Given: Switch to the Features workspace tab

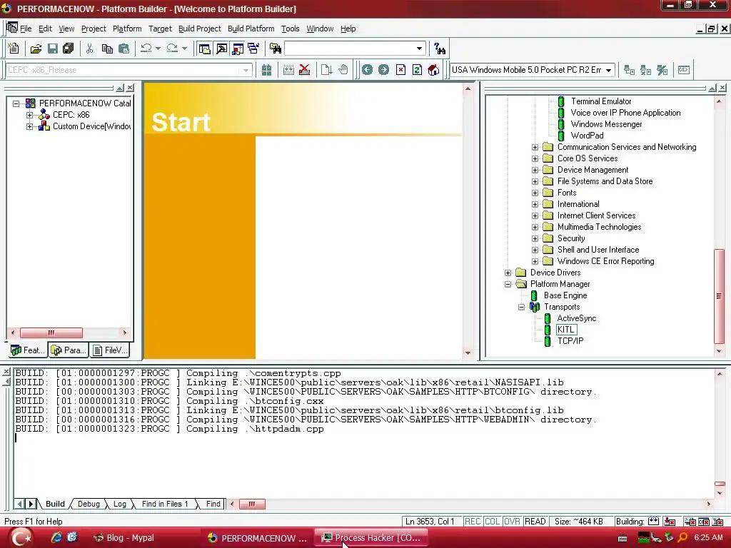Looking at the screenshot, I should tap(28, 350).
